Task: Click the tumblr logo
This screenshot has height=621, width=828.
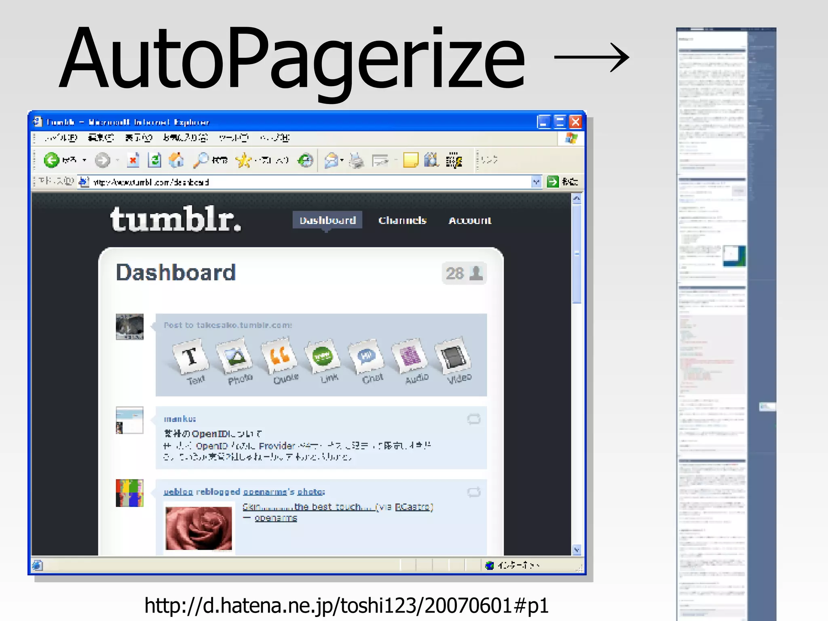Action: pos(176,220)
